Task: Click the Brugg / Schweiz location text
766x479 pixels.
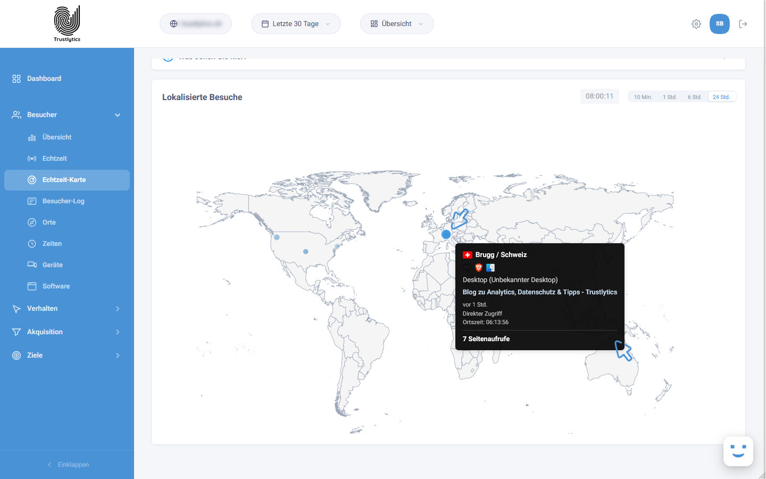Action: click(x=501, y=255)
